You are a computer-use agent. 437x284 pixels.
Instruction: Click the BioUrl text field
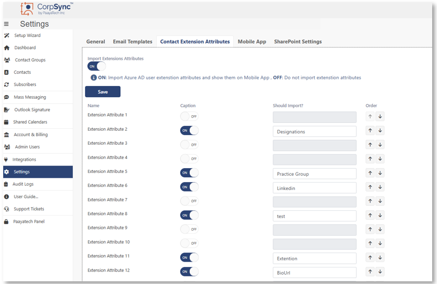click(315, 273)
